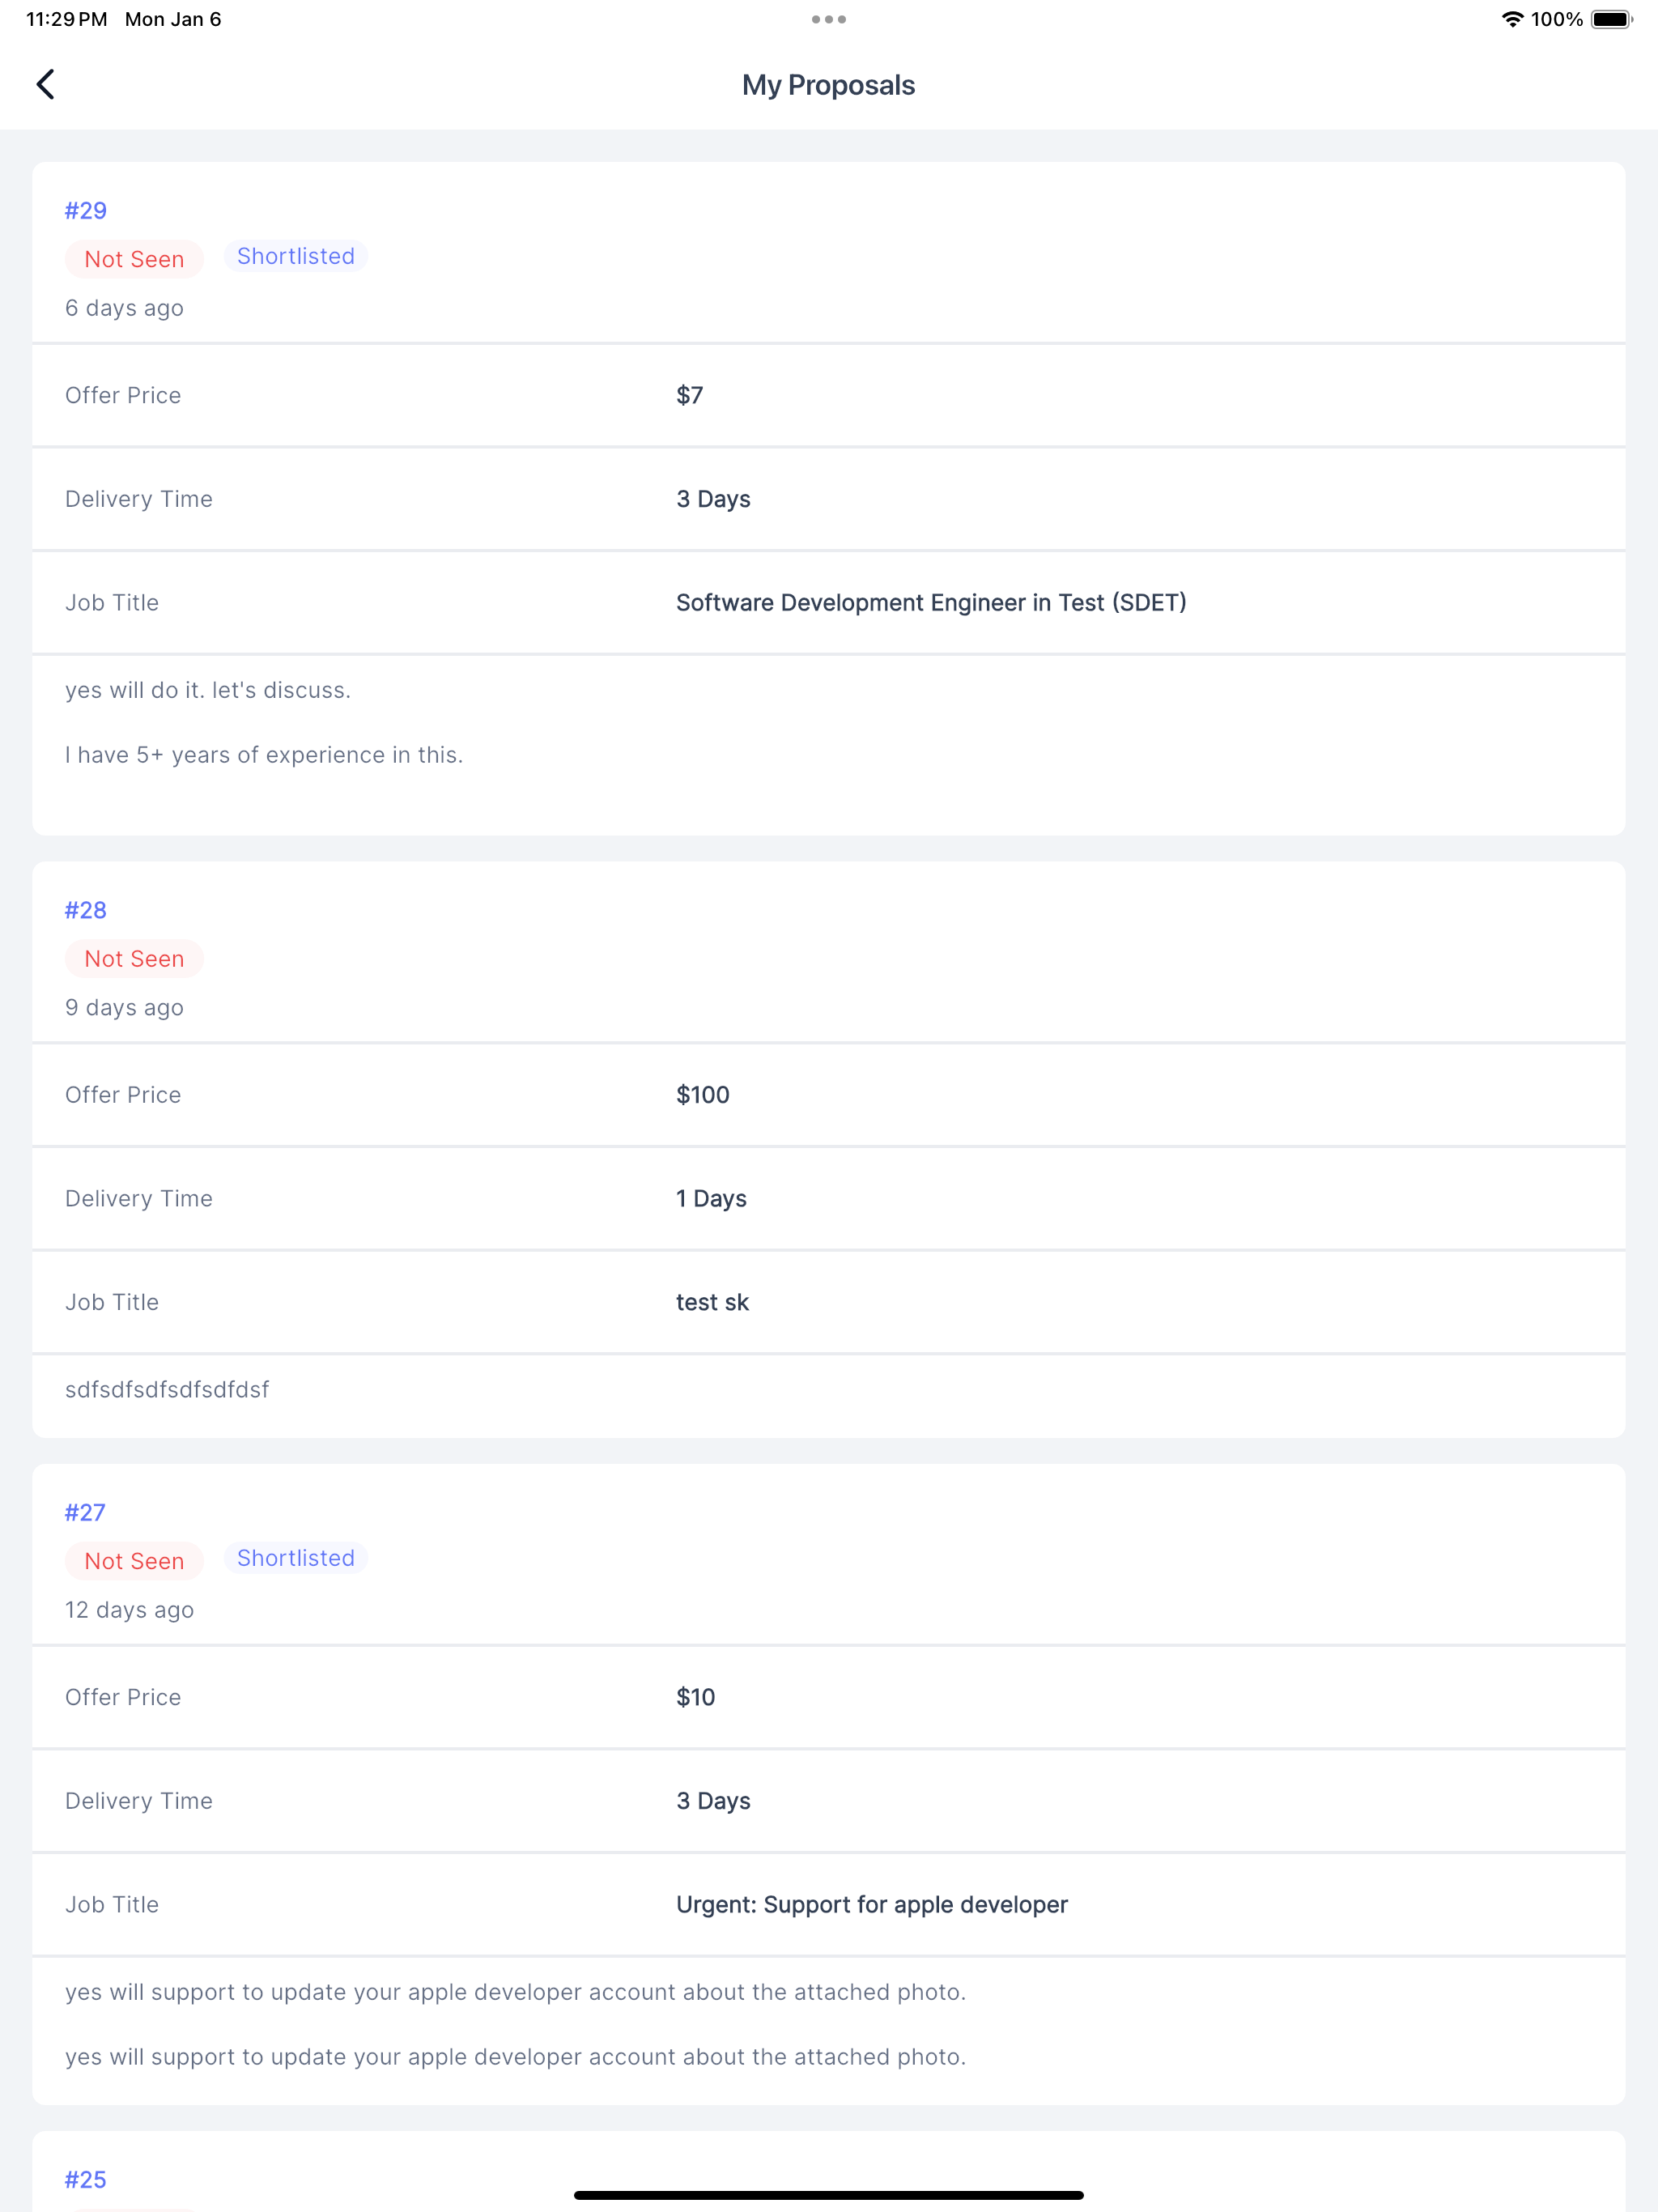Tap the 'Mon Jan 6' date in status bar
Viewport: 1658px width, 2212px height.
click(x=173, y=19)
